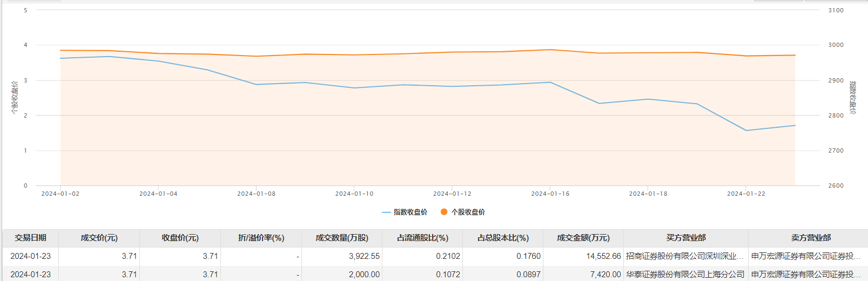Click float share ratio 0.2102
Image resolution: width=868 pixels, height=281 pixels.
[448, 256]
